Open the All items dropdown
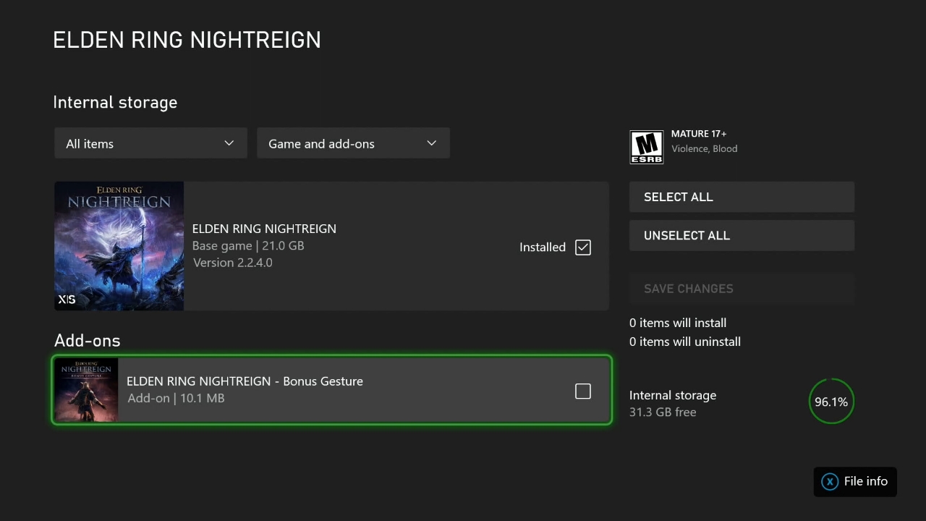 (x=150, y=143)
